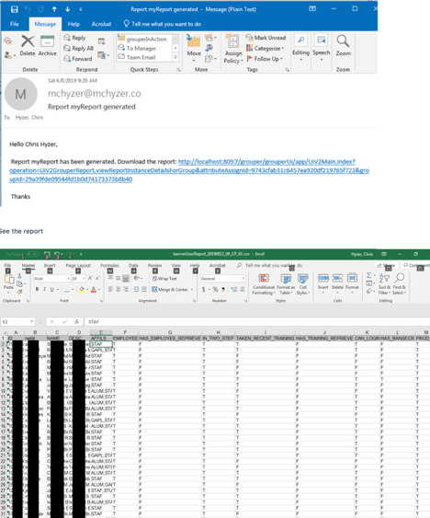Toggle Bold formatting in Excel

37,290
